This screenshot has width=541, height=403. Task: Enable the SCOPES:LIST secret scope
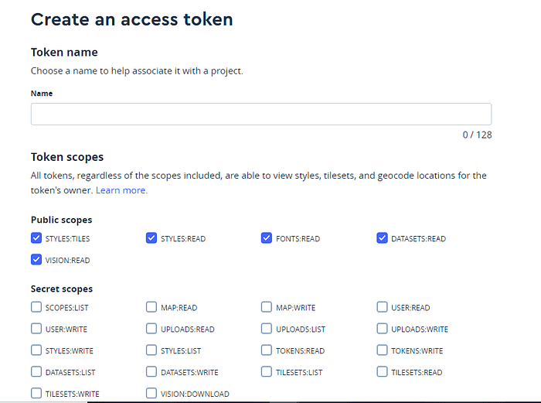pyautogui.click(x=36, y=307)
